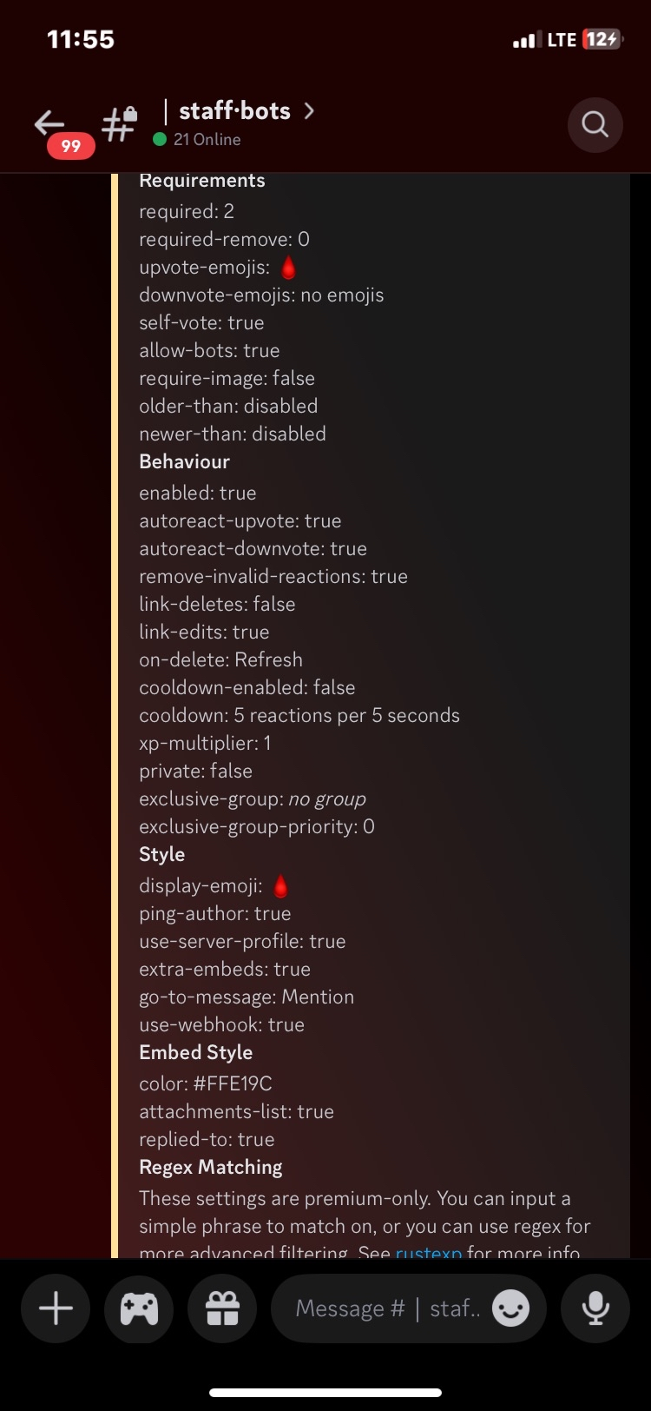The height and width of the screenshot is (1411, 651).
Task: Tap the gift icon
Action: 222,1308
